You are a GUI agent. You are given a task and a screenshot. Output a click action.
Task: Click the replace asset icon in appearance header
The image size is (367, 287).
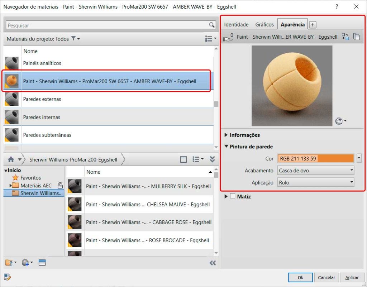point(345,37)
